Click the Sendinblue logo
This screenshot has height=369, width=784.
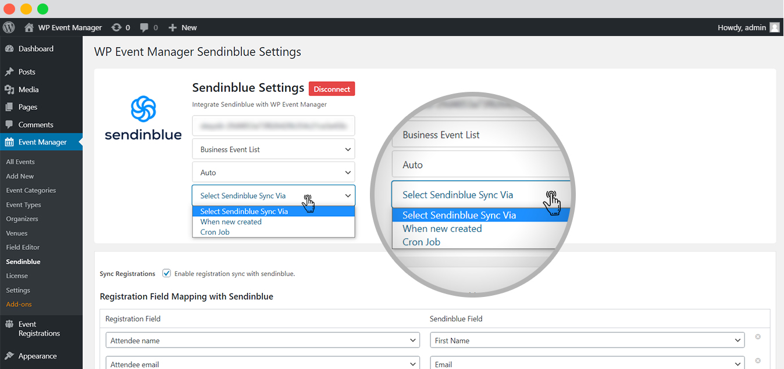pos(143,118)
